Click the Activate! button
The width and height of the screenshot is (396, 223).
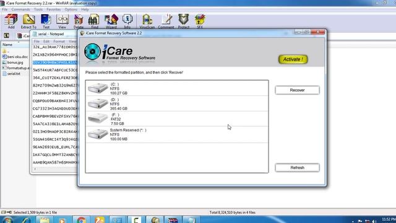pos(293,59)
